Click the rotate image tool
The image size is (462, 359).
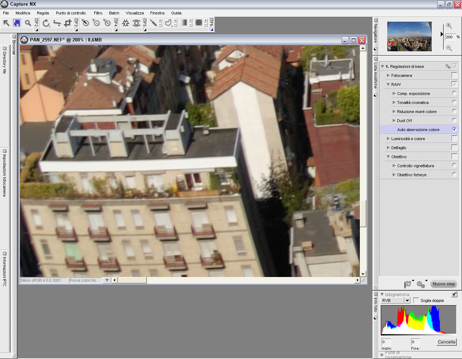tap(46, 23)
